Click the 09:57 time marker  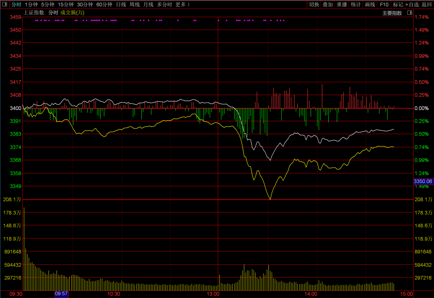[x=61, y=293]
